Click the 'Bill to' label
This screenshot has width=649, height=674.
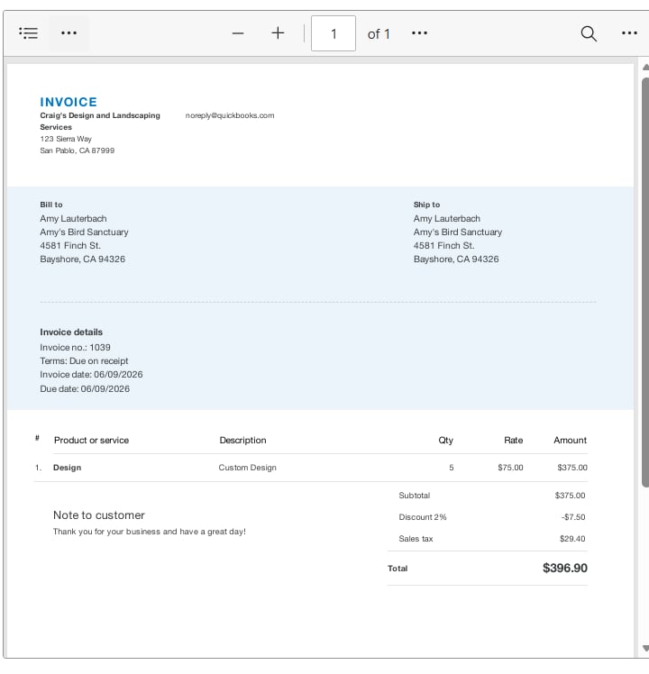point(51,205)
